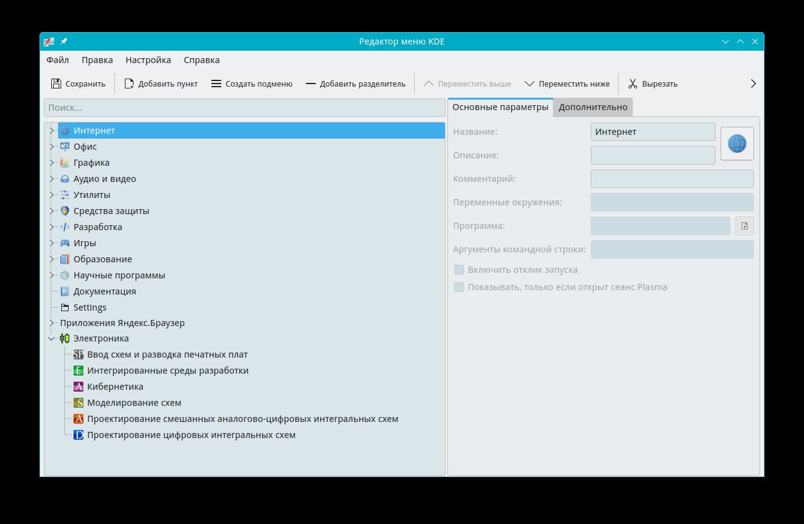Screen dimensions: 804x524
Task: Click the green E icon for Интегрированные среды разработки
Action: tap(78, 371)
